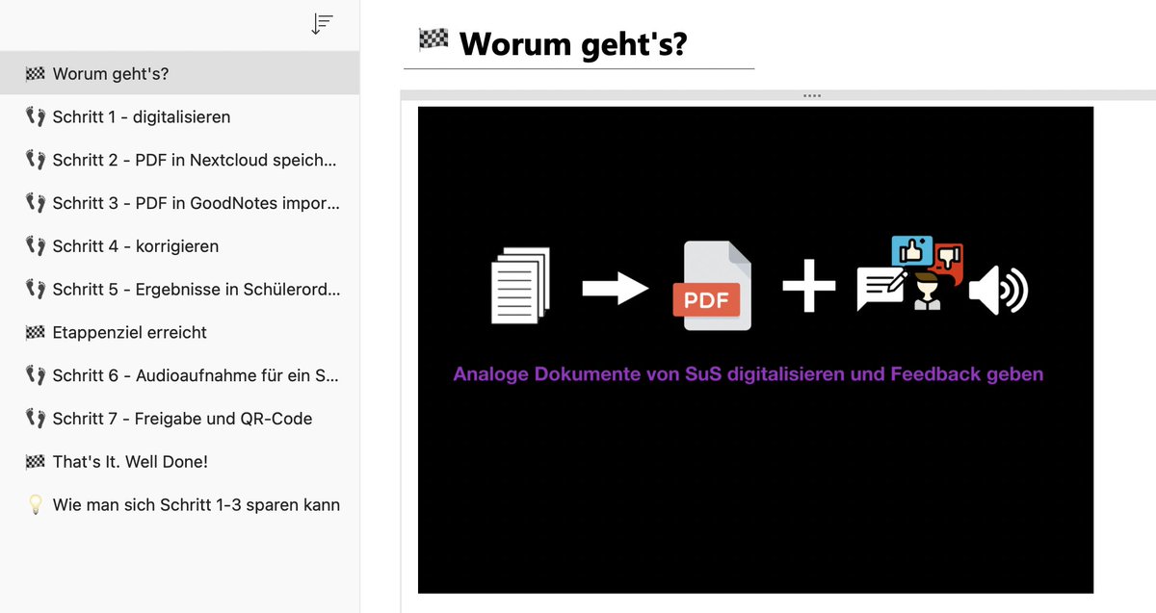Click the footprints icon beside Schritt 4 - korrigieren
The image size is (1156, 613).
click(34, 246)
